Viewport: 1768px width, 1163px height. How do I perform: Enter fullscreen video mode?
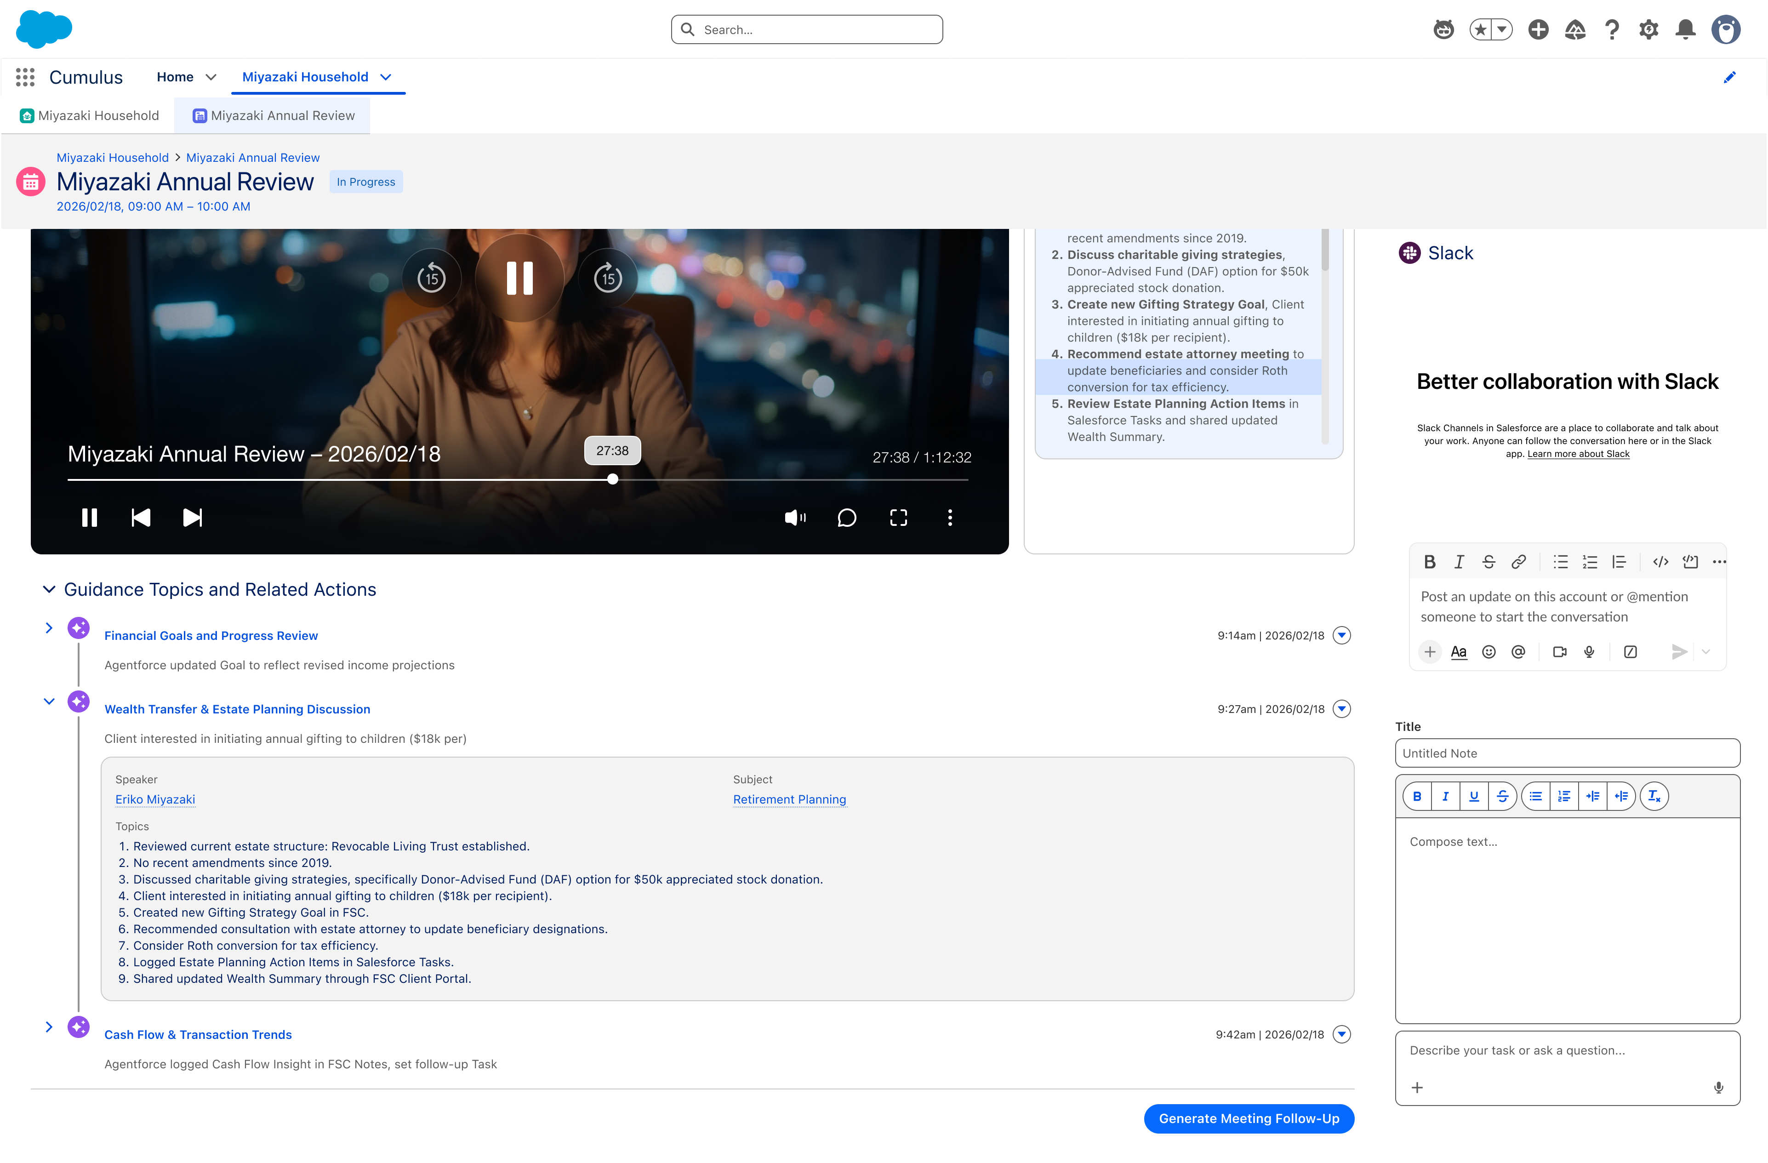tap(899, 518)
